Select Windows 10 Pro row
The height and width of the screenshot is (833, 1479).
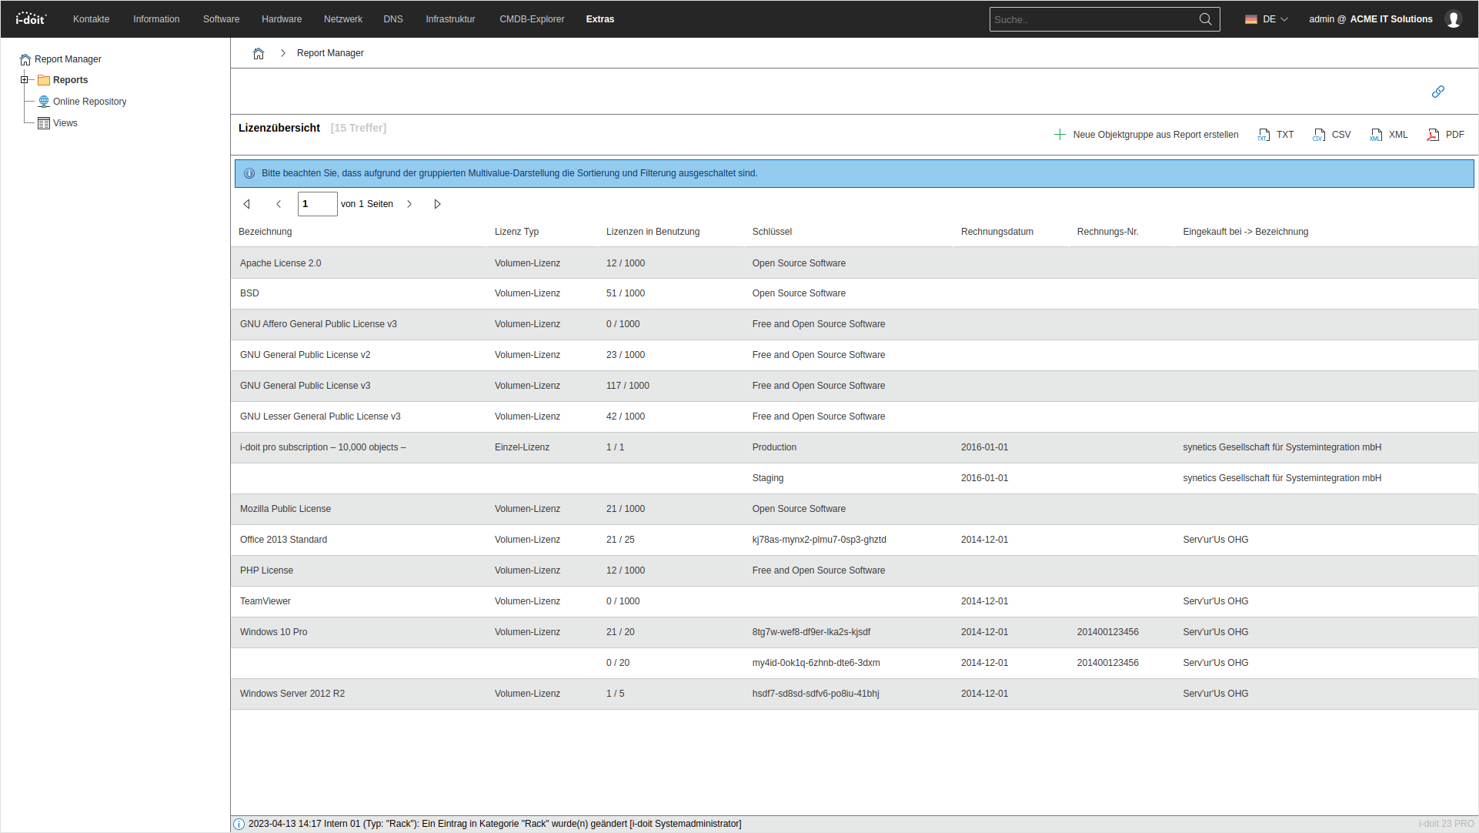[x=854, y=632]
